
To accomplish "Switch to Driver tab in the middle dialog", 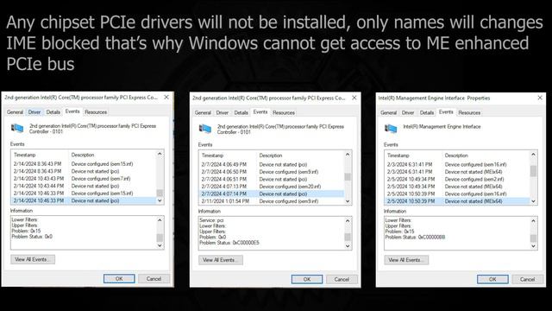I will [x=223, y=113].
